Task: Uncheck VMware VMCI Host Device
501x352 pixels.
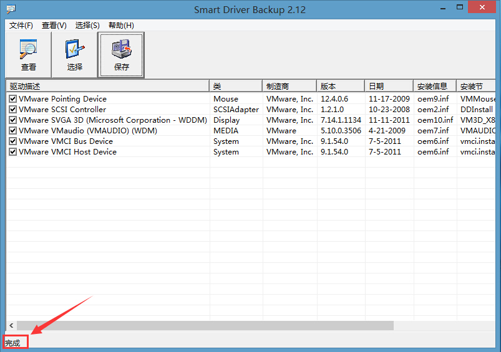Action: (x=12, y=151)
